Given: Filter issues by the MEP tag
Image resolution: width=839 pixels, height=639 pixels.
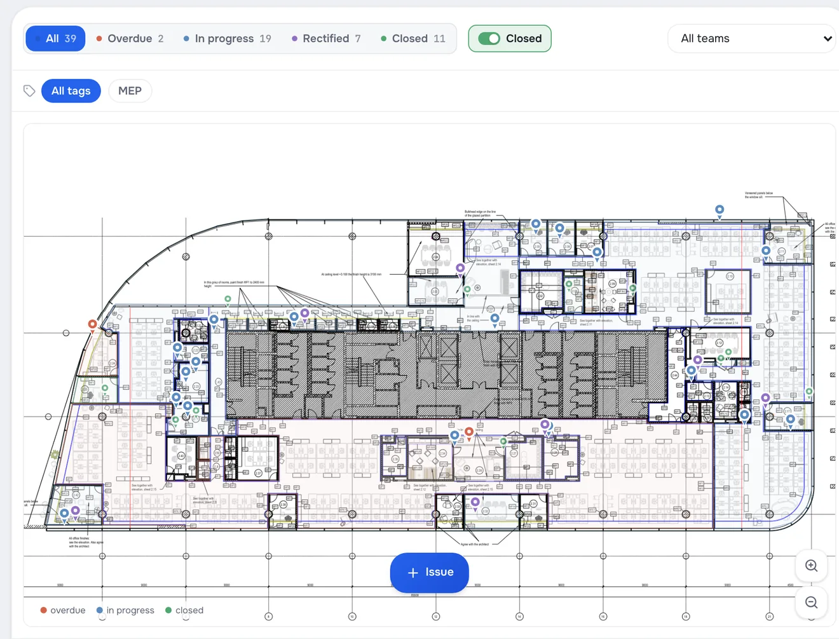Looking at the screenshot, I should [x=130, y=91].
